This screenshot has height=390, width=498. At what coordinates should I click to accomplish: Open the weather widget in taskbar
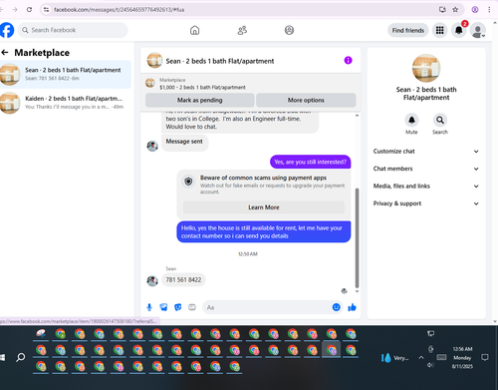(394, 358)
